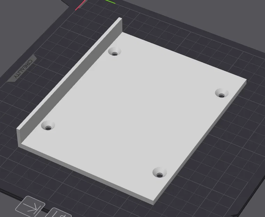Click the countersunk hole beside the bracket's right edge
This screenshot has width=265, height=217.
click(x=222, y=93)
